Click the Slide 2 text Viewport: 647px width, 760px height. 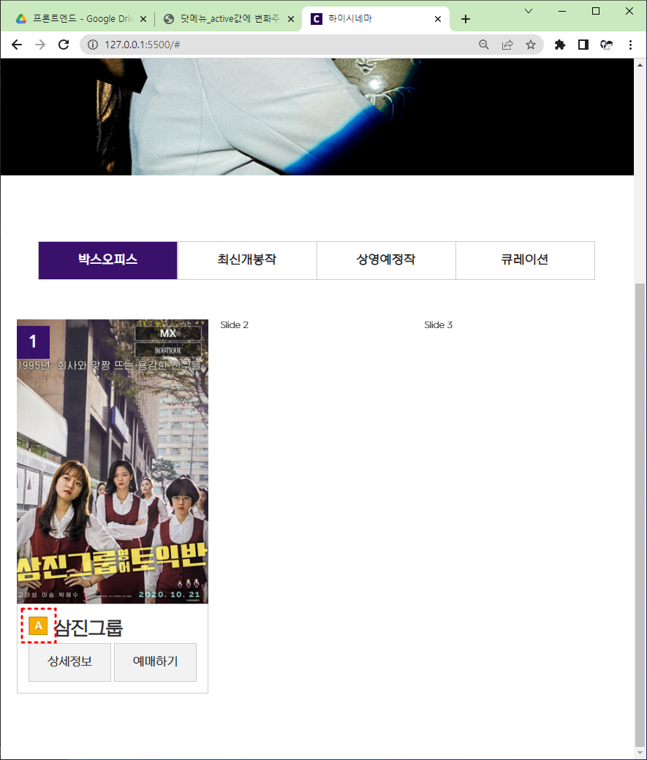pos(234,324)
